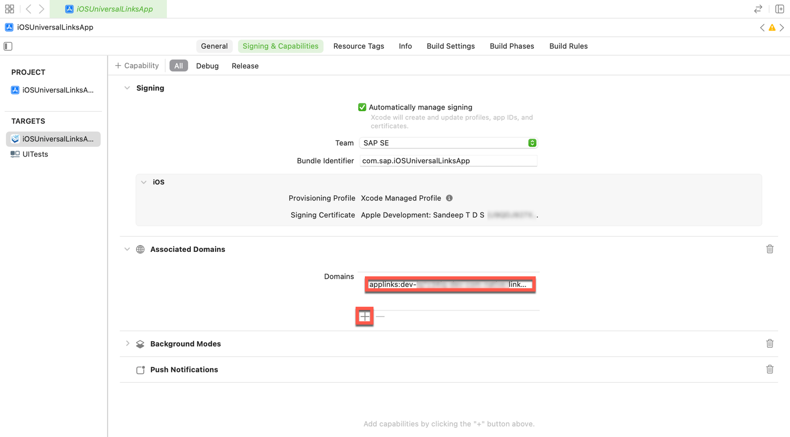790x437 pixels.
Task: Click the Bundle Identifier text field
Action: pos(448,161)
